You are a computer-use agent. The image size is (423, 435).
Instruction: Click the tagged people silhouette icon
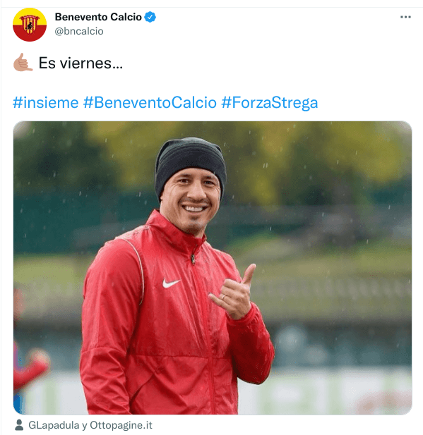coord(19,425)
